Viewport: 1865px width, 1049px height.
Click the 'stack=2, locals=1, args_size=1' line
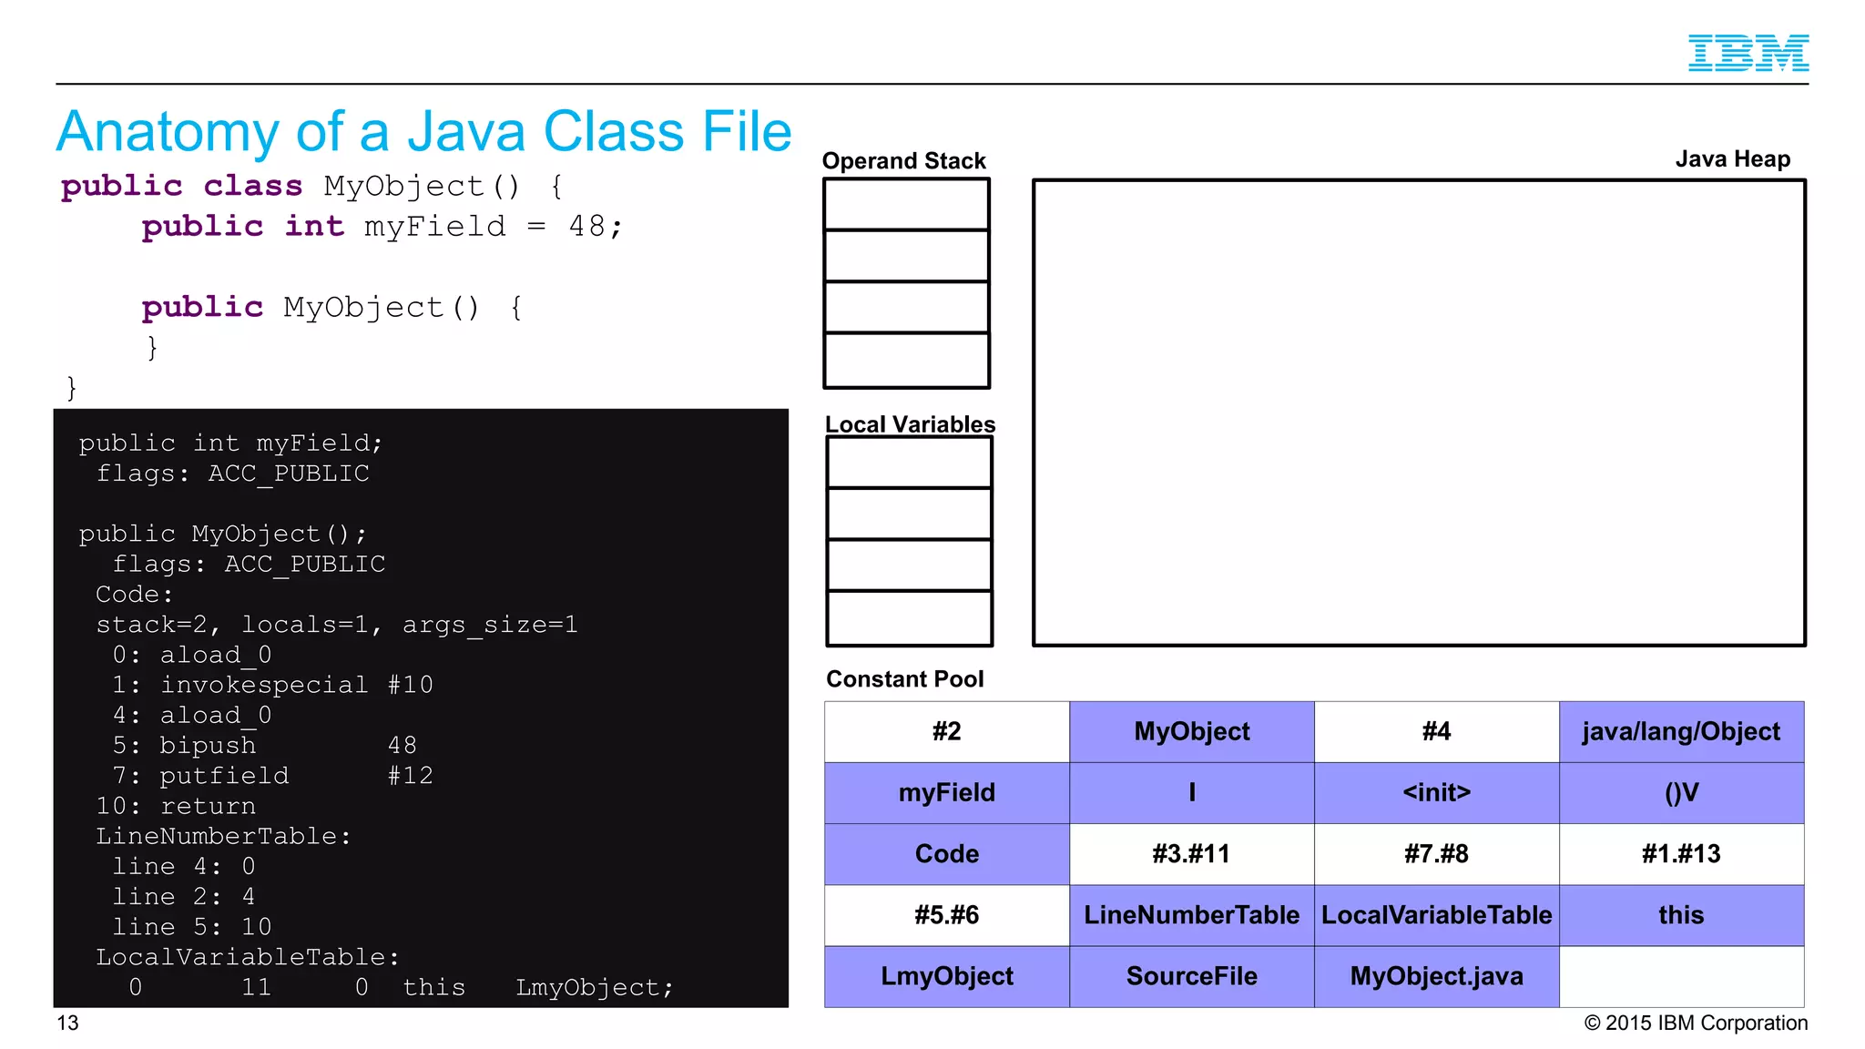[x=337, y=625]
